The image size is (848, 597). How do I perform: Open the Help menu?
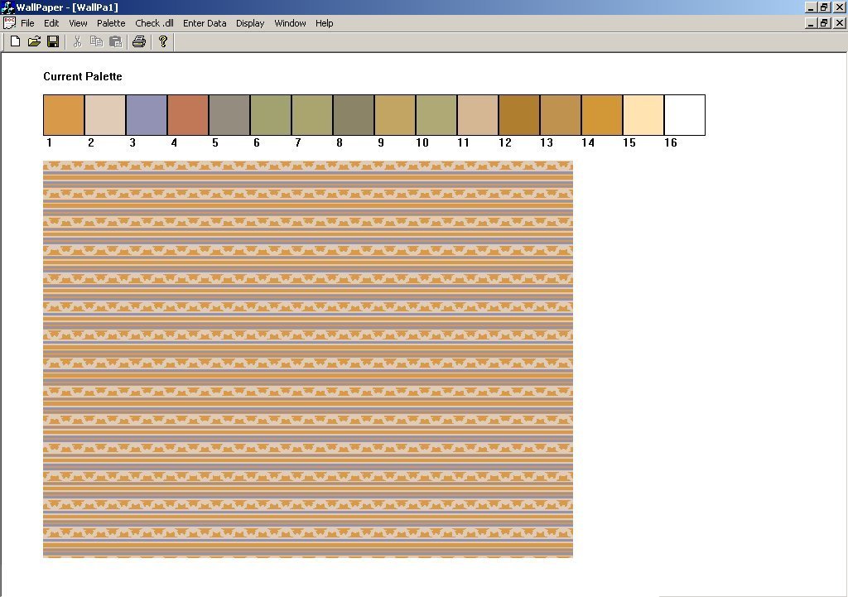tap(324, 23)
